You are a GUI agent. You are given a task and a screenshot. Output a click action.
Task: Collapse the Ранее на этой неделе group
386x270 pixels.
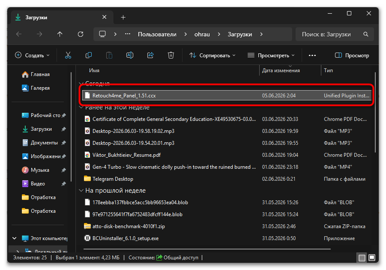[81, 107]
